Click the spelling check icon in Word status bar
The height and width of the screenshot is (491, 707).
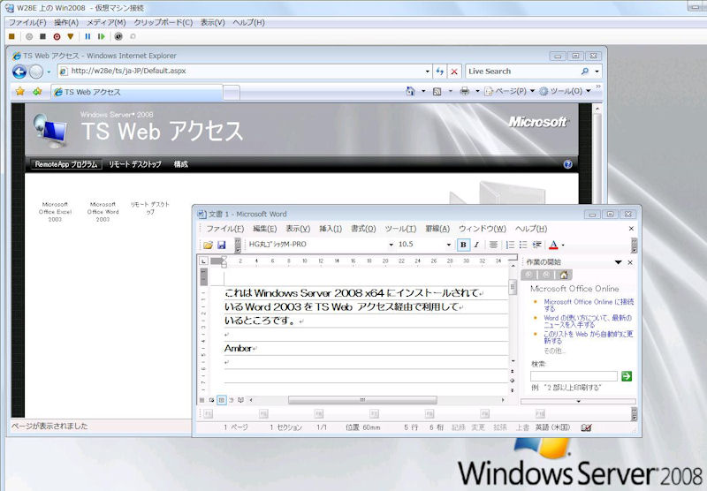tap(586, 427)
